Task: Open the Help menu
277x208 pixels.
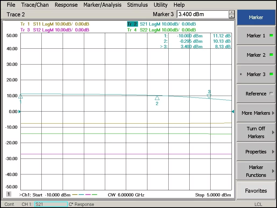Action: (179, 5)
